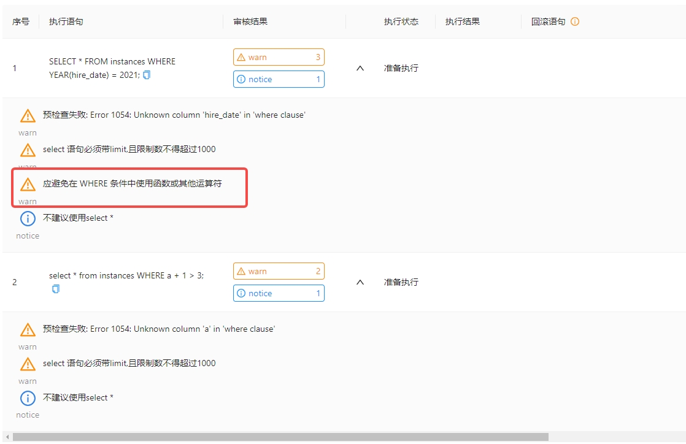Click the warning triangle before the limit 1000 warning in row 1
Screen dimensions: 686x444
(27, 149)
